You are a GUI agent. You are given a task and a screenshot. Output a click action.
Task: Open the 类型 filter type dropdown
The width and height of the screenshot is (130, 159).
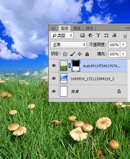click(x=62, y=35)
